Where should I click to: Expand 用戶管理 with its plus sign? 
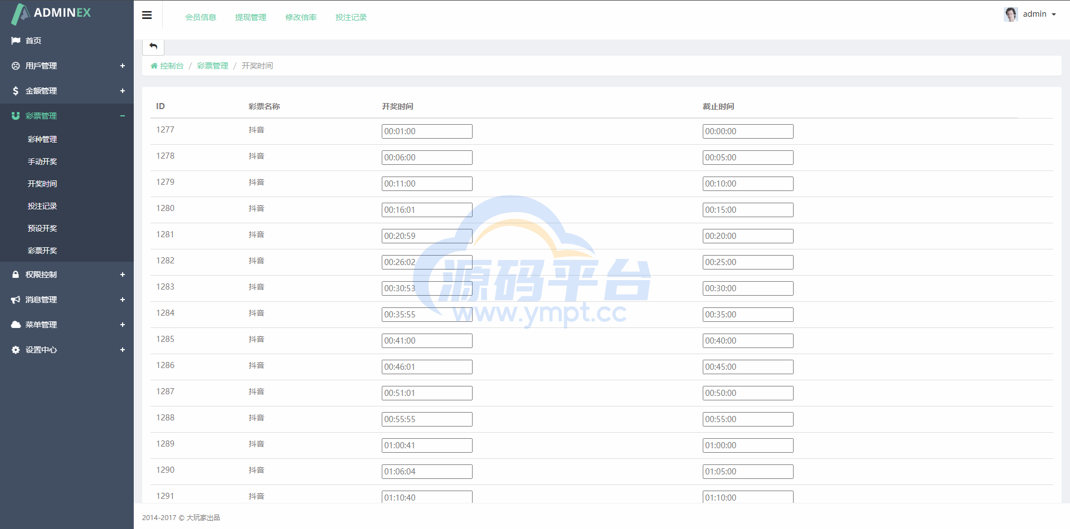[x=123, y=66]
